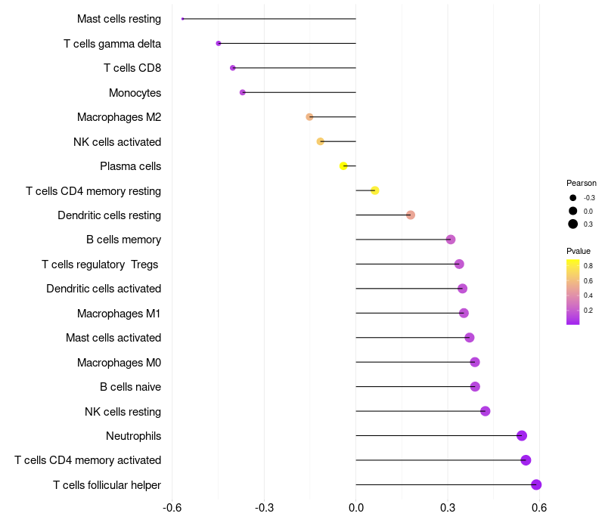Select the NK cells resting data point

tap(486, 411)
